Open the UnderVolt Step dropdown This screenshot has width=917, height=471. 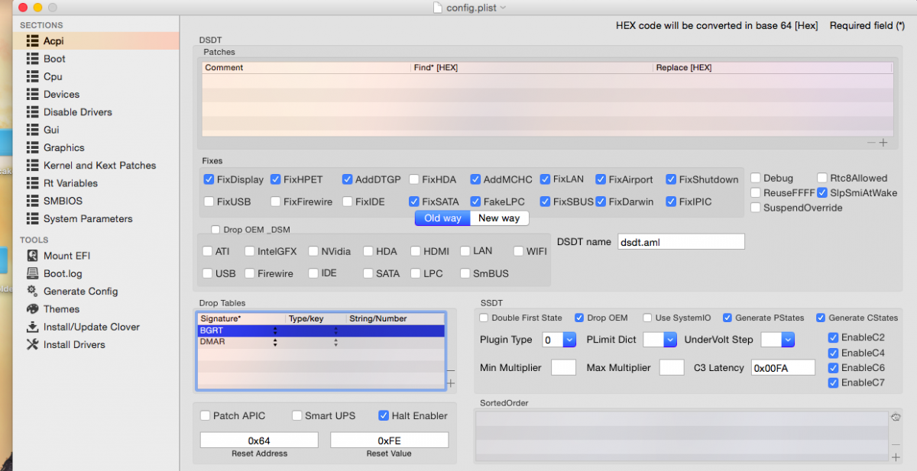[x=788, y=340]
